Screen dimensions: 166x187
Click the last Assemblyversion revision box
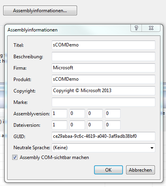click(113, 113)
